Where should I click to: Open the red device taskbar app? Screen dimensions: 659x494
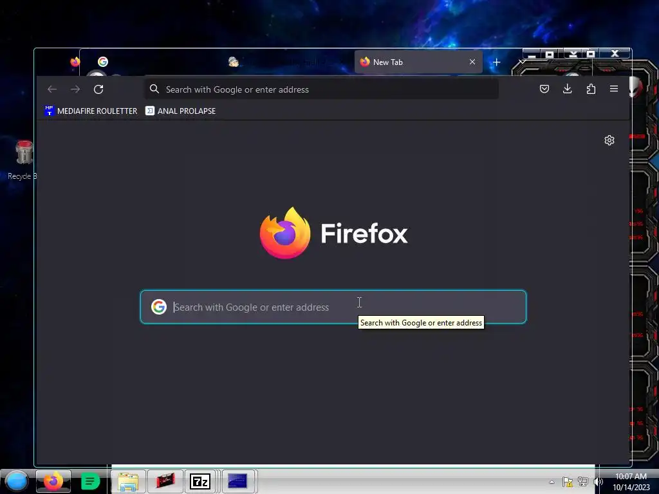(165, 481)
